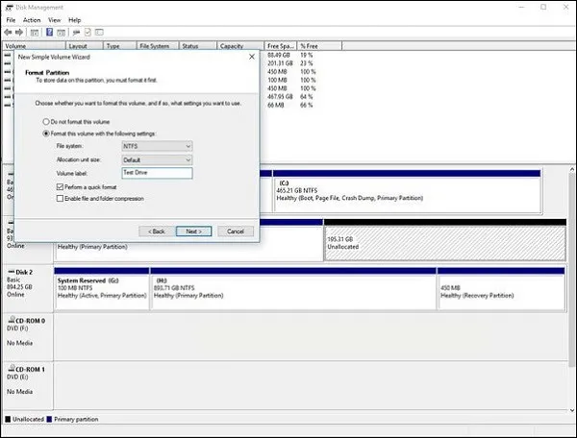The width and height of the screenshot is (577, 438).
Task: Click the CD-ROM 0 drive icon
Action: coord(12,319)
